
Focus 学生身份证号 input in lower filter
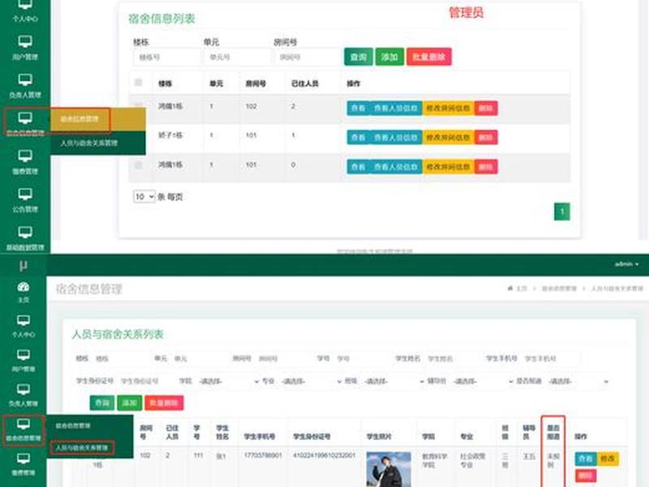pyautogui.click(x=147, y=381)
